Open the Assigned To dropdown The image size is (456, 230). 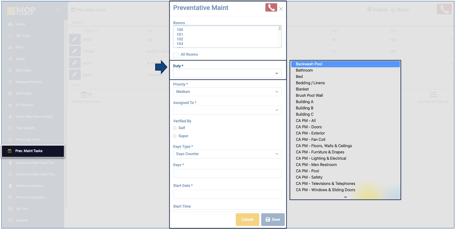(227, 110)
